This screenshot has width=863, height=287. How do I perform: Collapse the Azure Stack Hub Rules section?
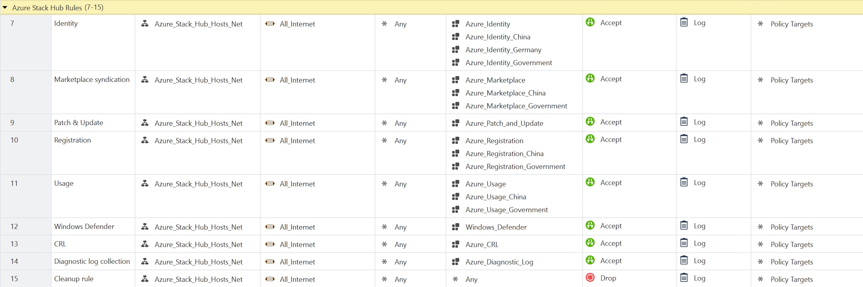pos(5,7)
